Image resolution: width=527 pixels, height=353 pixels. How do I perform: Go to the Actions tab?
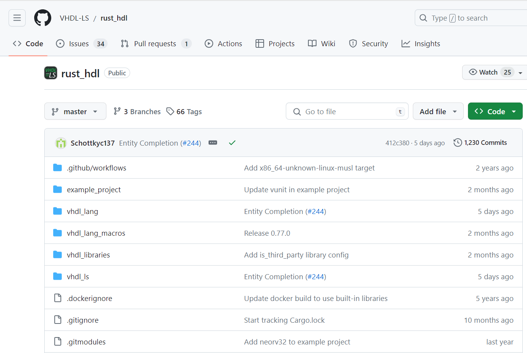(x=223, y=43)
